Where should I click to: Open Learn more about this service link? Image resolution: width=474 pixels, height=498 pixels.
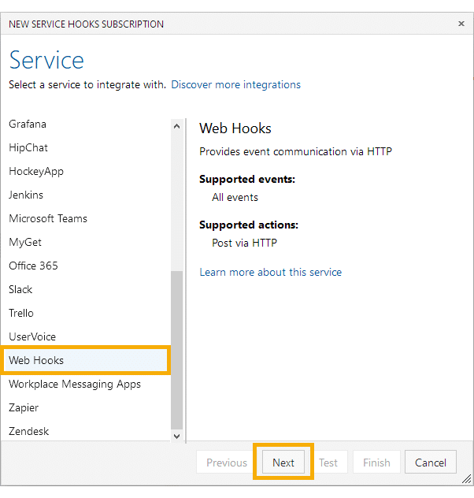coord(271,272)
